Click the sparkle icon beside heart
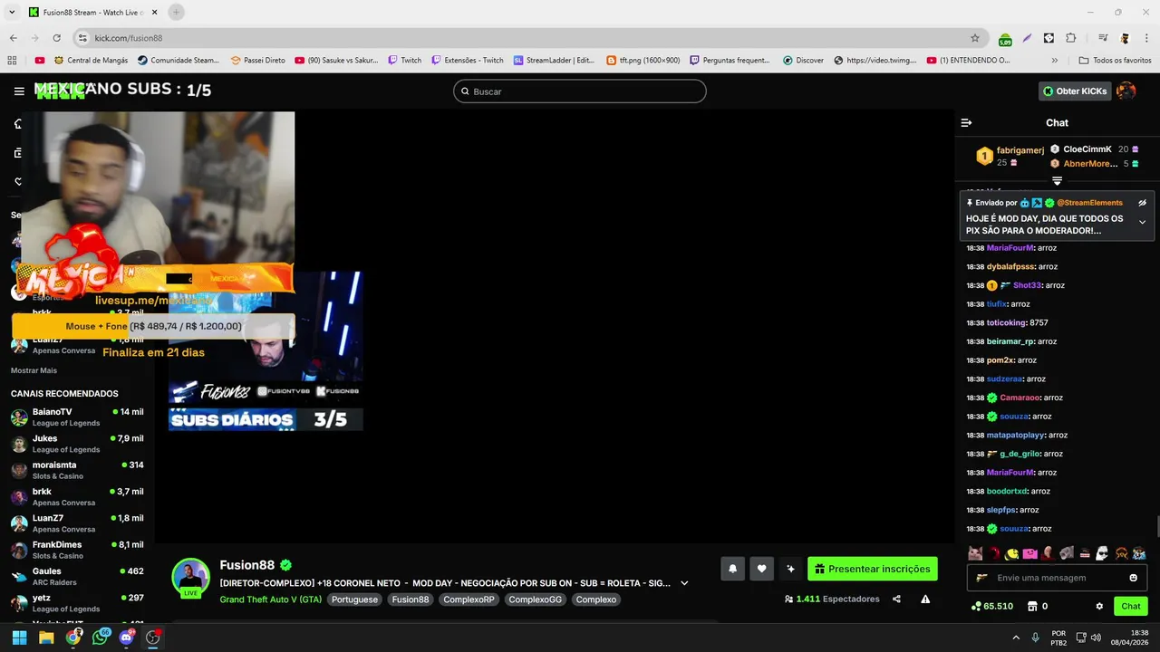 tap(790, 569)
